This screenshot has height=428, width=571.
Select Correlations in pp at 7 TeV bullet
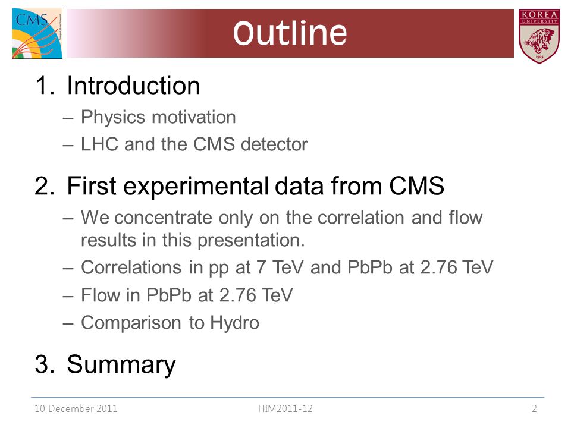tap(287, 267)
